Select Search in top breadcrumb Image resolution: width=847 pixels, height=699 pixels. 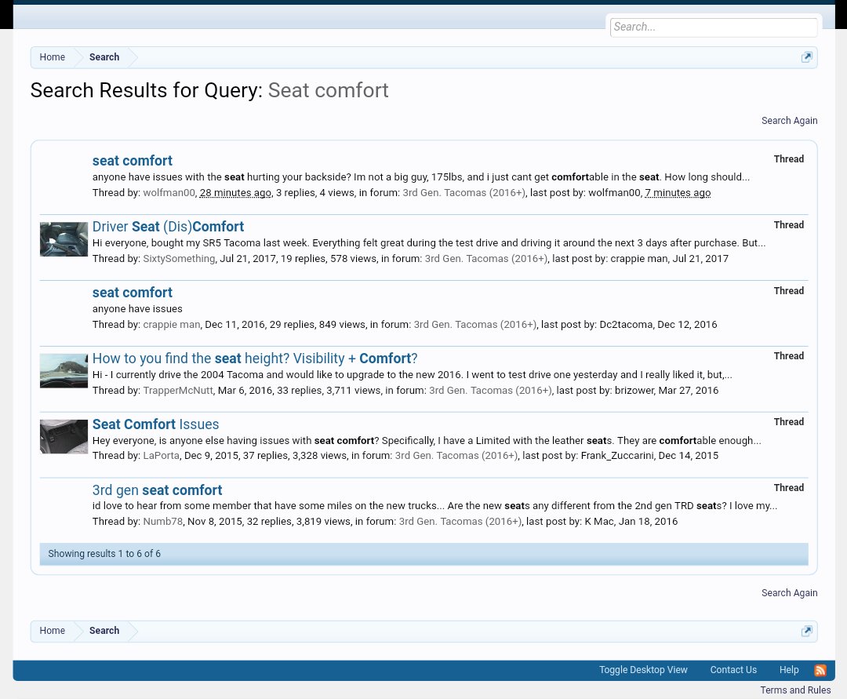point(104,57)
